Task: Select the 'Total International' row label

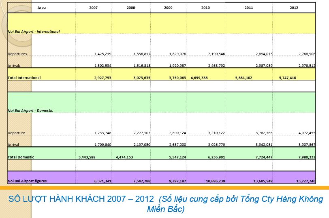Action: click(x=24, y=78)
